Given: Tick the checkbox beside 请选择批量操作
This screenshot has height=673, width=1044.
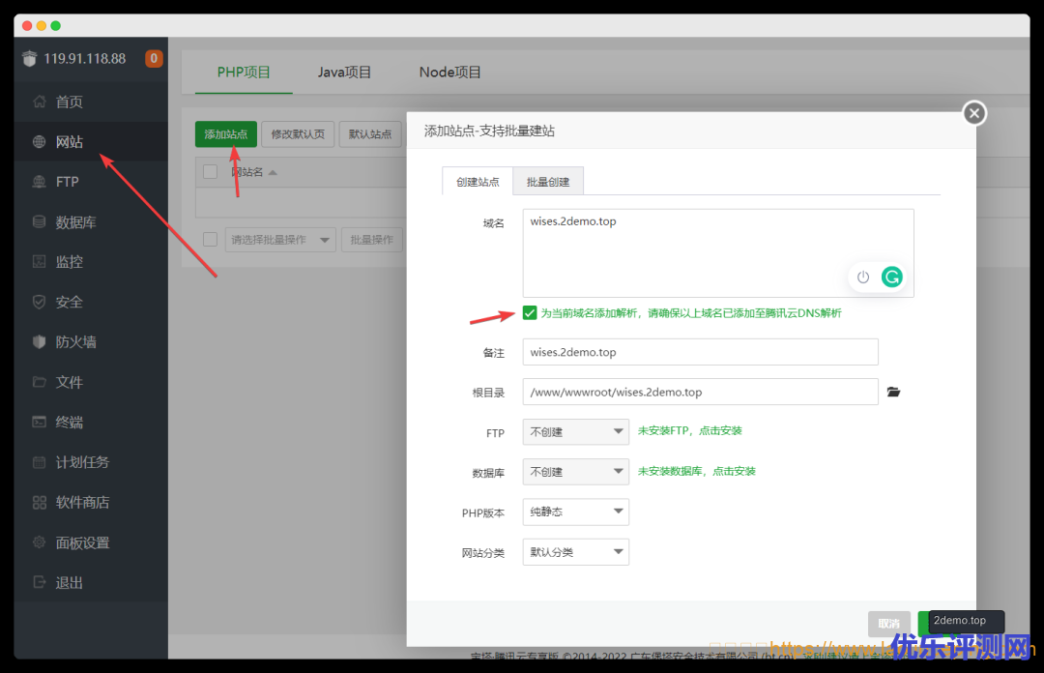Looking at the screenshot, I should 210,240.
